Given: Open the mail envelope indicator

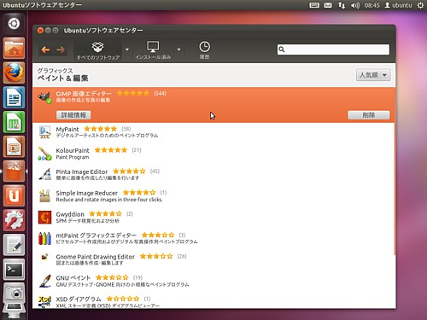Looking at the screenshot, I should [x=328, y=5].
